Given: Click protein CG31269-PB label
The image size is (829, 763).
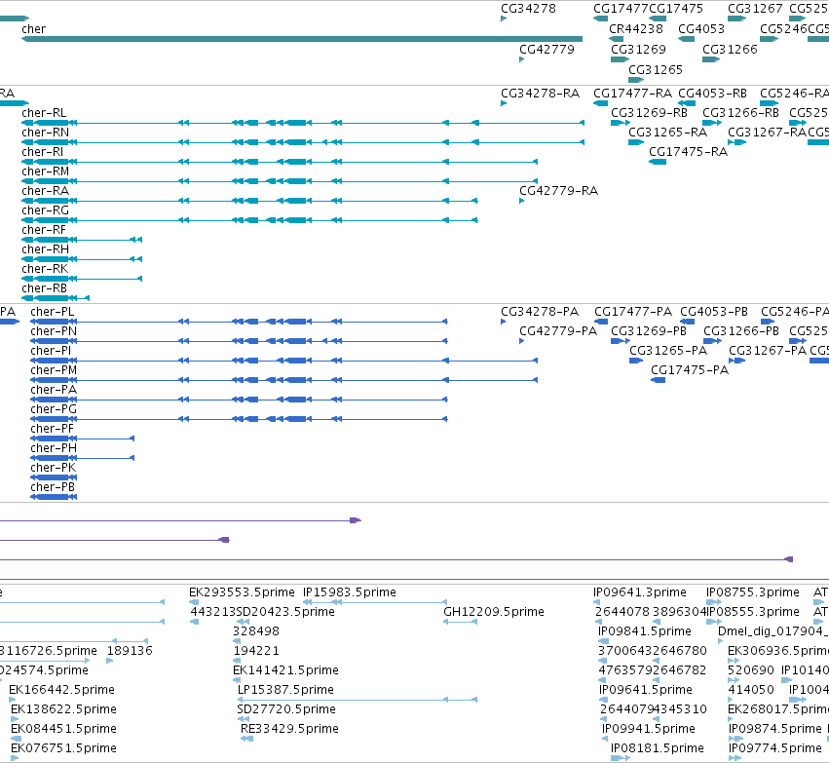Looking at the screenshot, I should [649, 331].
